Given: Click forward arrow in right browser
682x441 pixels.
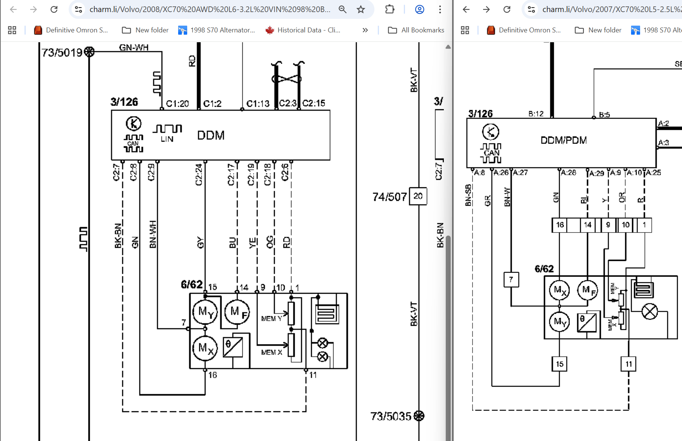Looking at the screenshot, I should [486, 9].
